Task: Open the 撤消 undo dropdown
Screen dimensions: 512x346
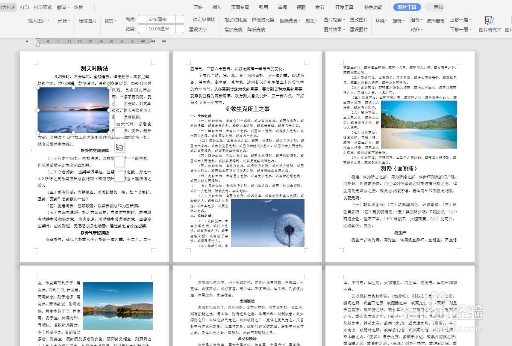Action: click(x=63, y=7)
